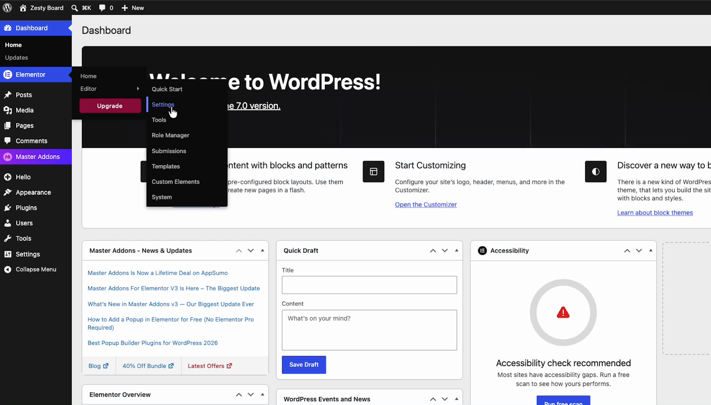Viewport: 711px width, 405px height.
Task: Click the Start Customizing layout icon
Action: point(374,171)
